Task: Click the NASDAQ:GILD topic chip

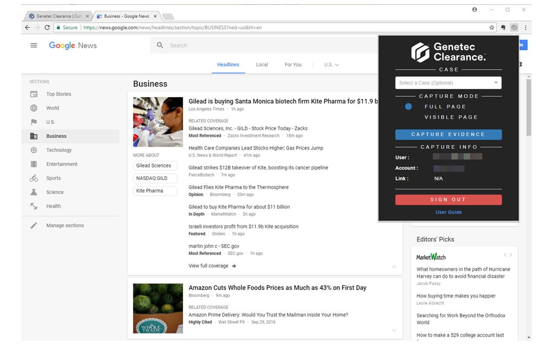Action: point(155,178)
